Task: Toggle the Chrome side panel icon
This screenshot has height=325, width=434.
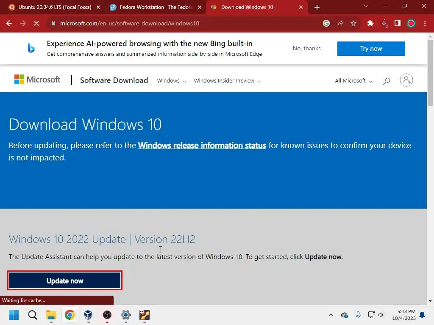Action: pos(398,24)
